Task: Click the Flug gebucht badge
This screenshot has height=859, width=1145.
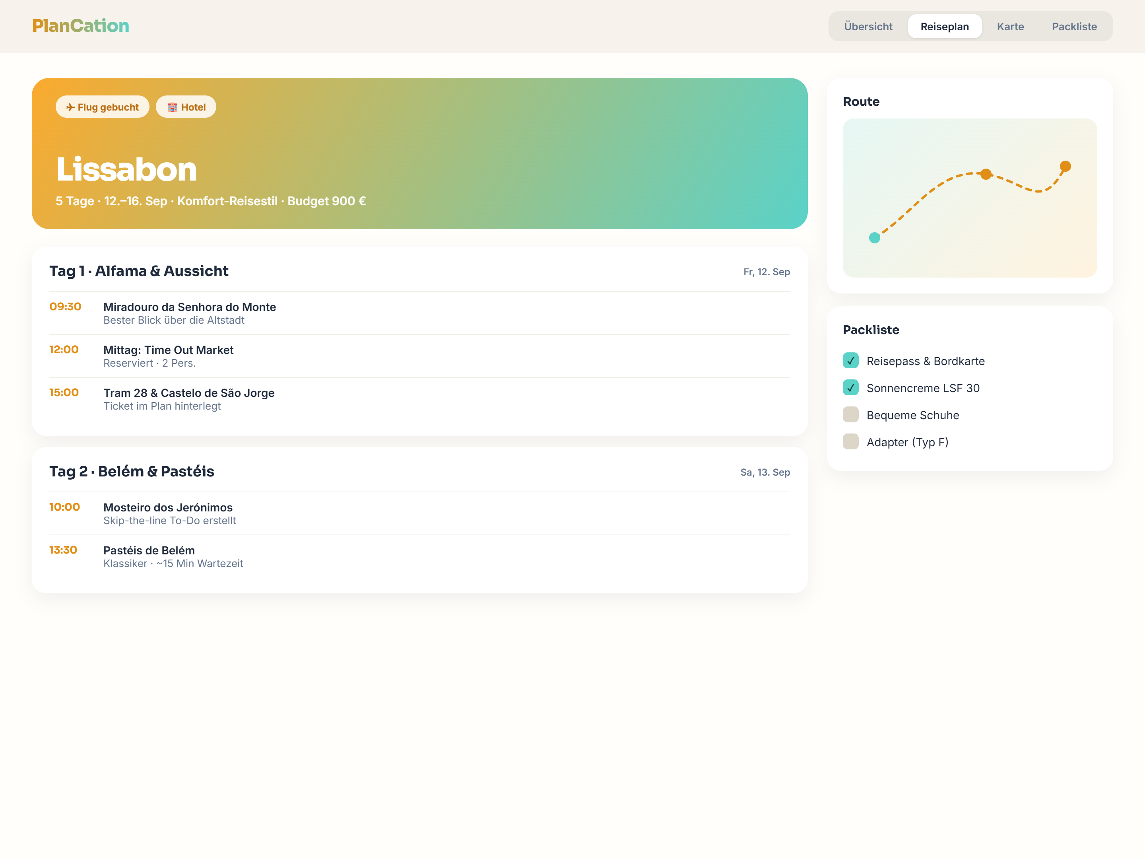Action: pos(103,107)
